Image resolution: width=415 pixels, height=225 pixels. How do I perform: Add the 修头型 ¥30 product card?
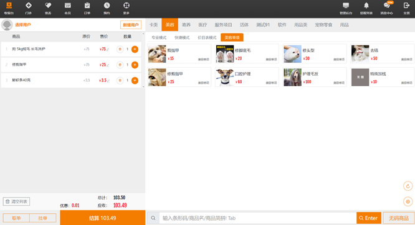point(315,54)
